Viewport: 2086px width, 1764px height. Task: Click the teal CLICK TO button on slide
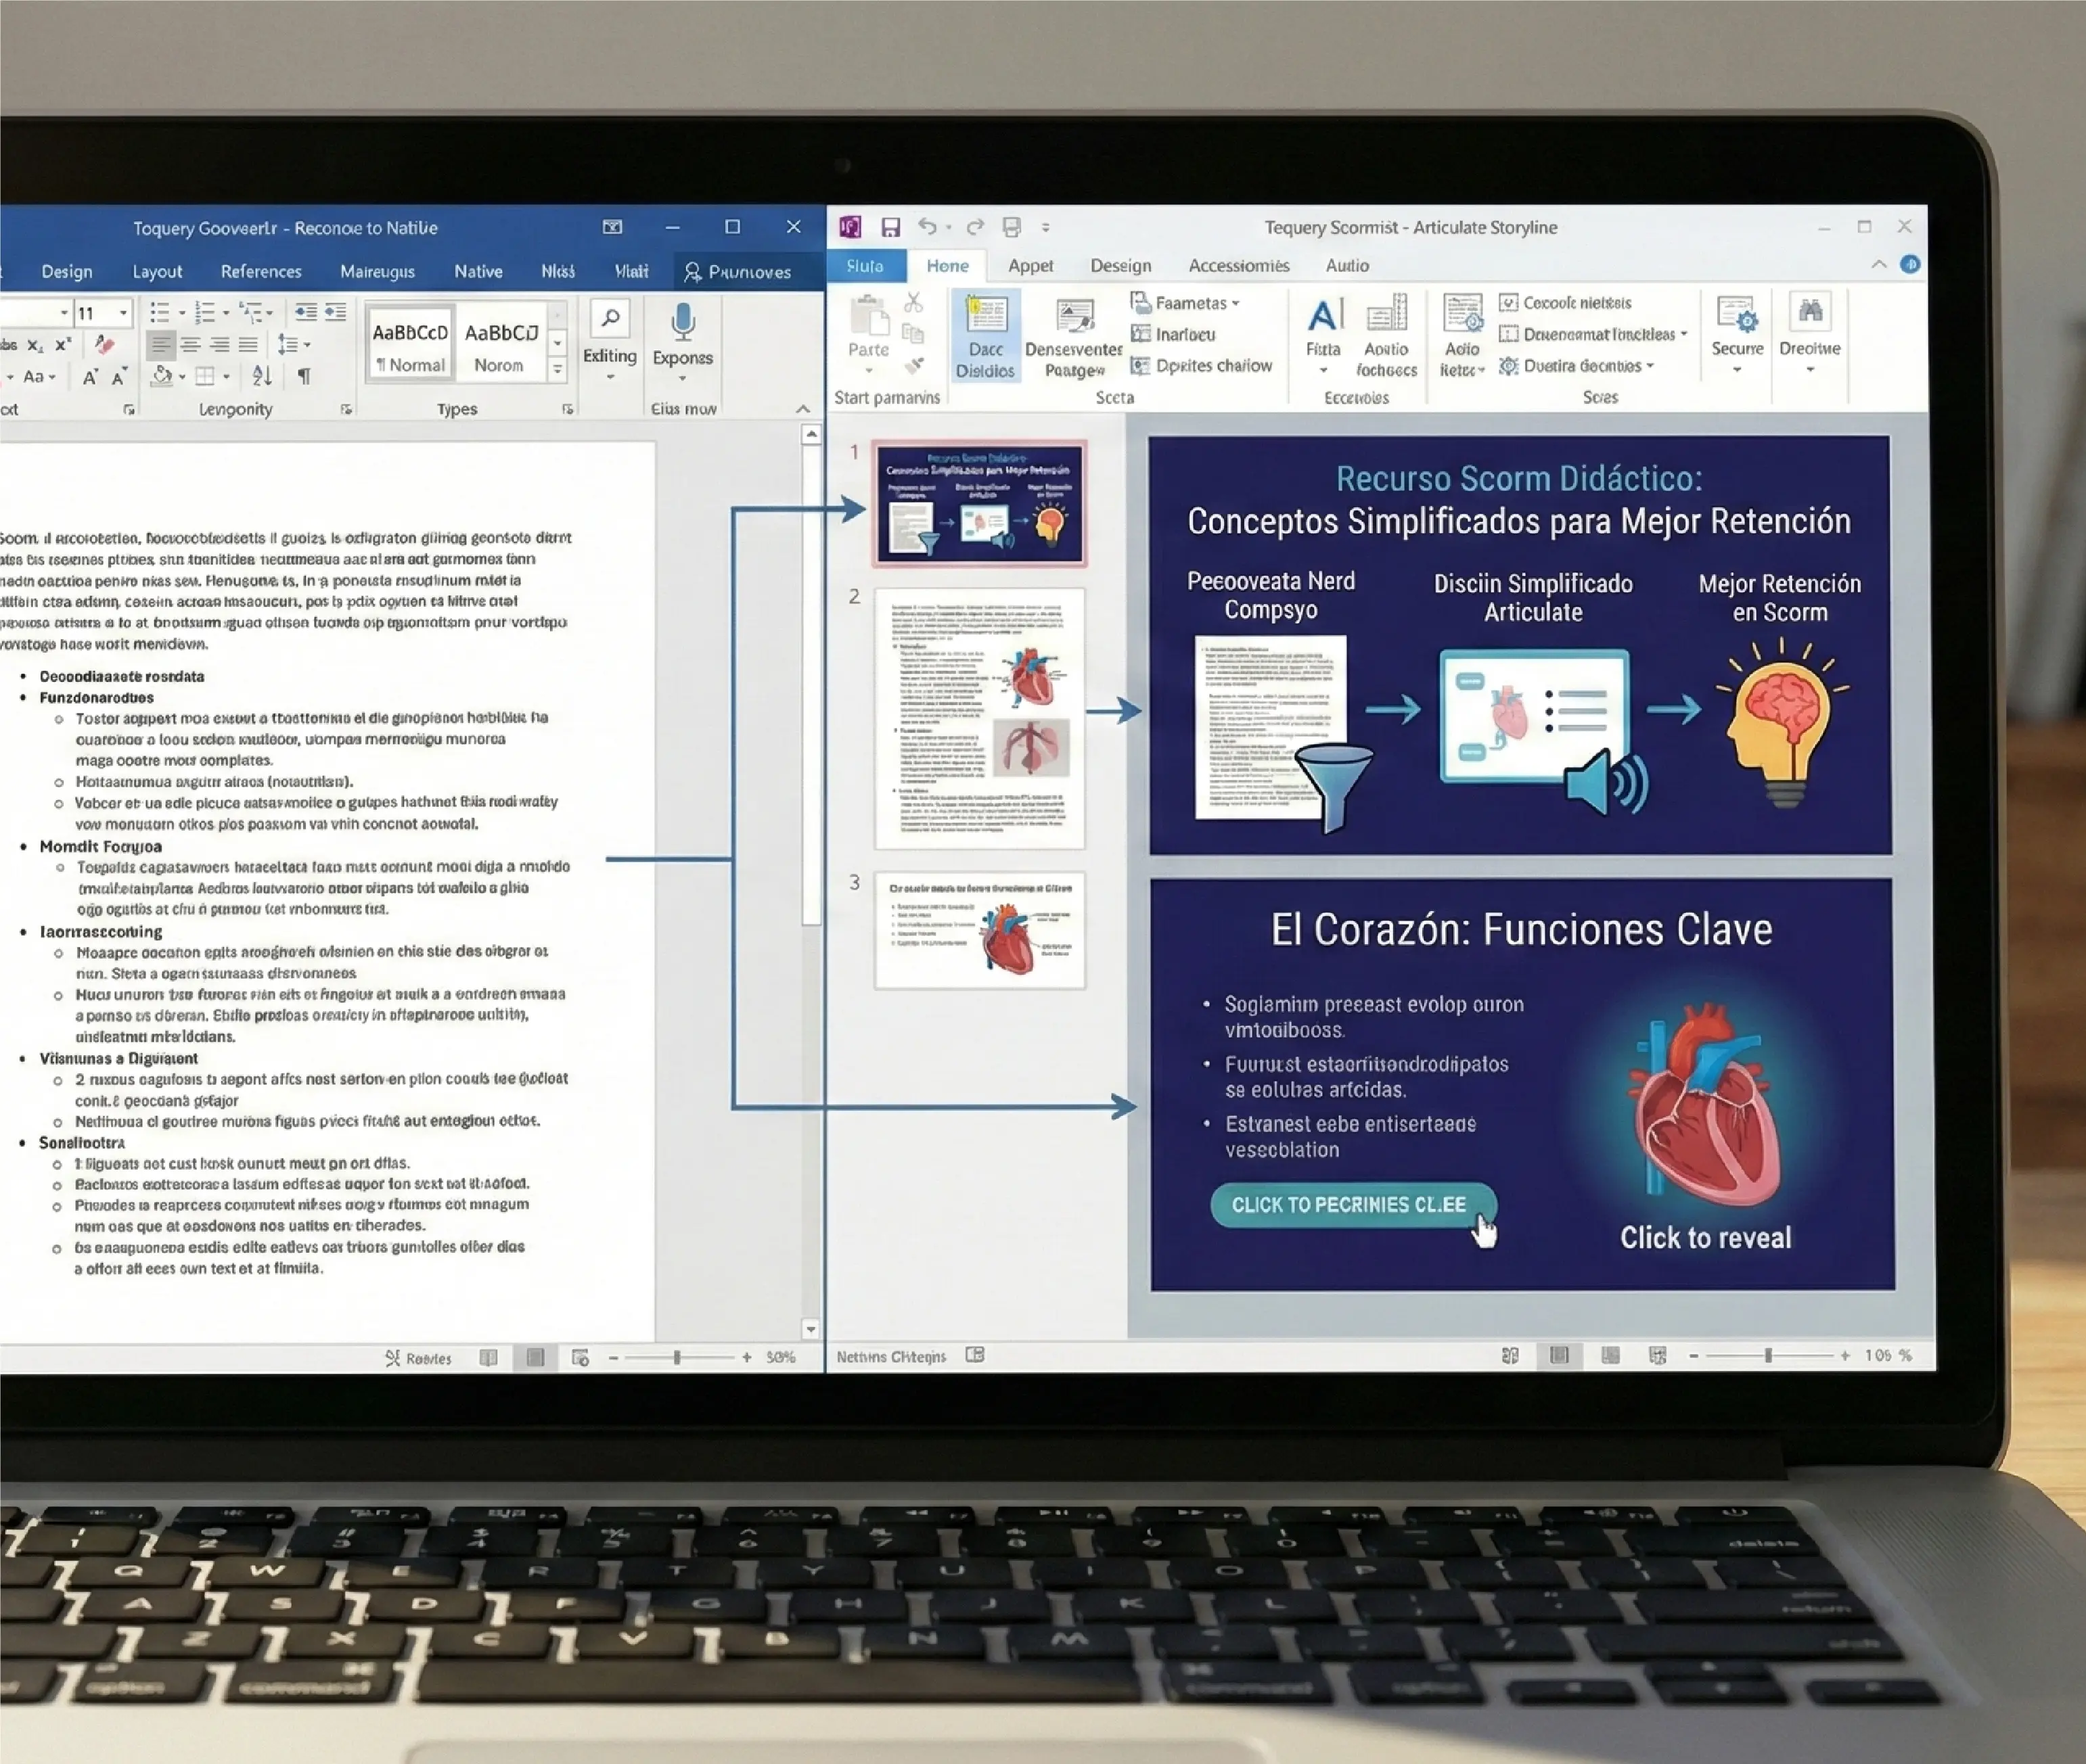click(x=1352, y=1205)
